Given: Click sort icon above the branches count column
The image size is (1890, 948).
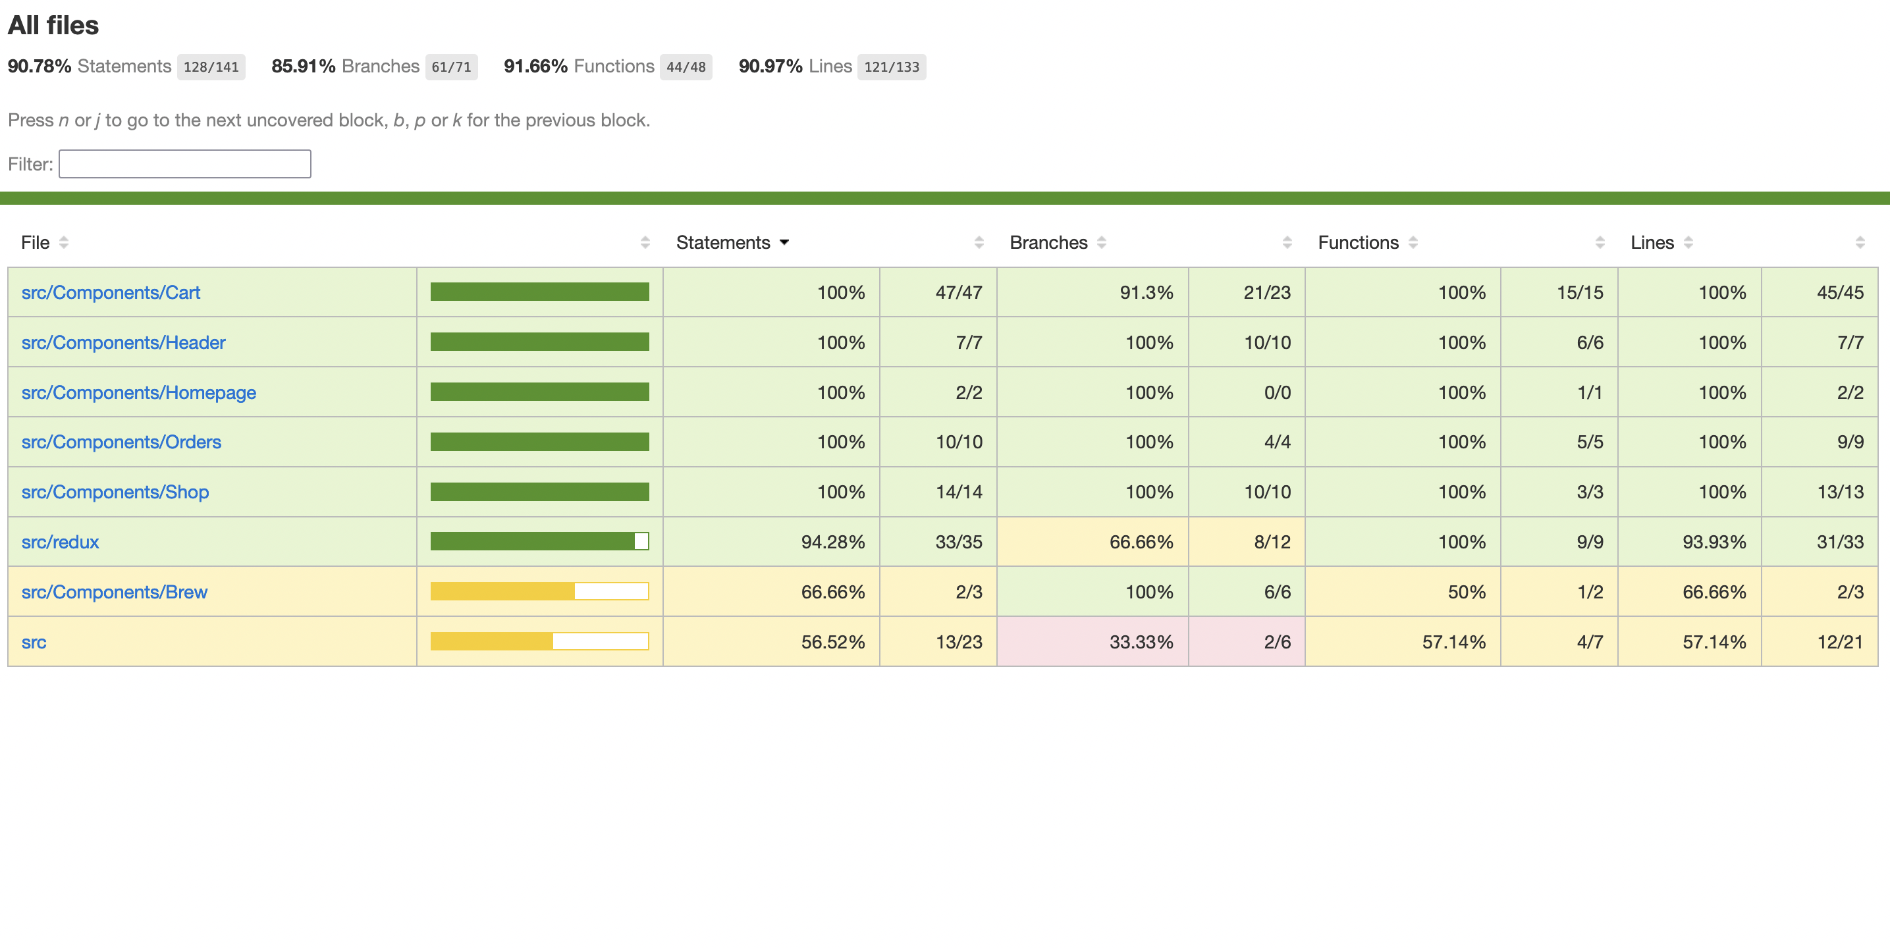Looking at the screenshot, I should [1287, 242].
